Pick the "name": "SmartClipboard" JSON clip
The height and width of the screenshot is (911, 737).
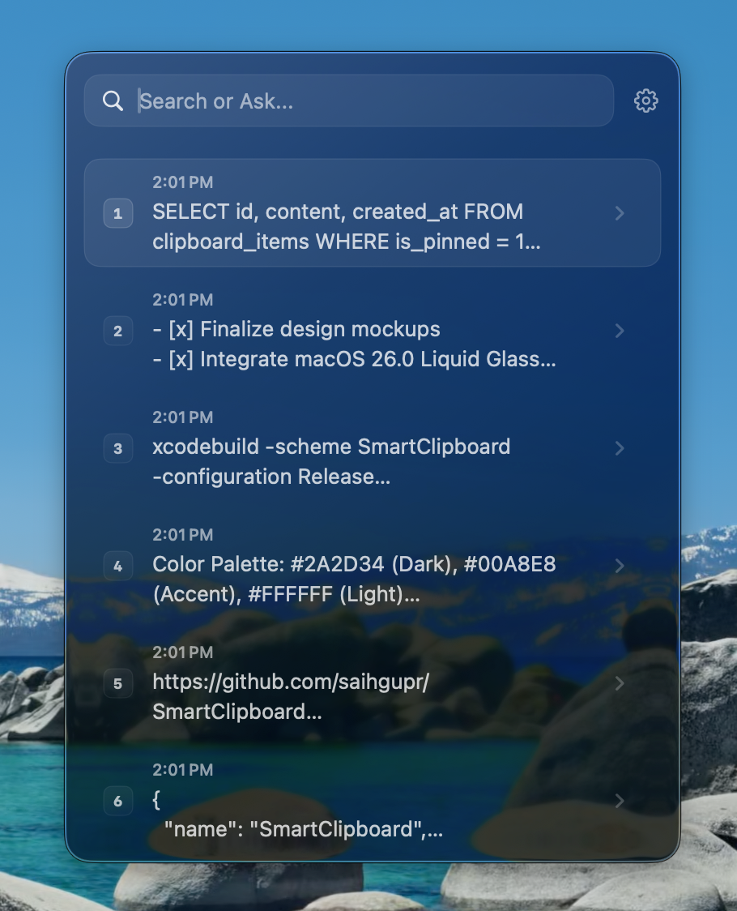pos(373,800)
